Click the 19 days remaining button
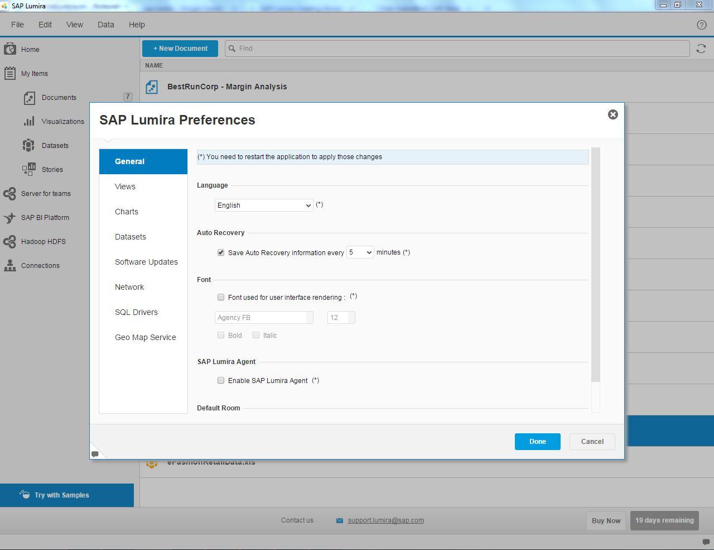 click(x=664, y=520)
